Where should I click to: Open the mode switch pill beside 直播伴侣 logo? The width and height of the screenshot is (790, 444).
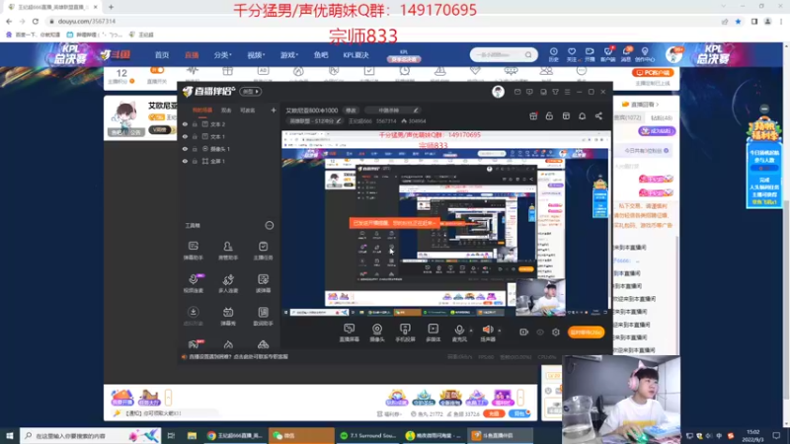tap(251, 92)
